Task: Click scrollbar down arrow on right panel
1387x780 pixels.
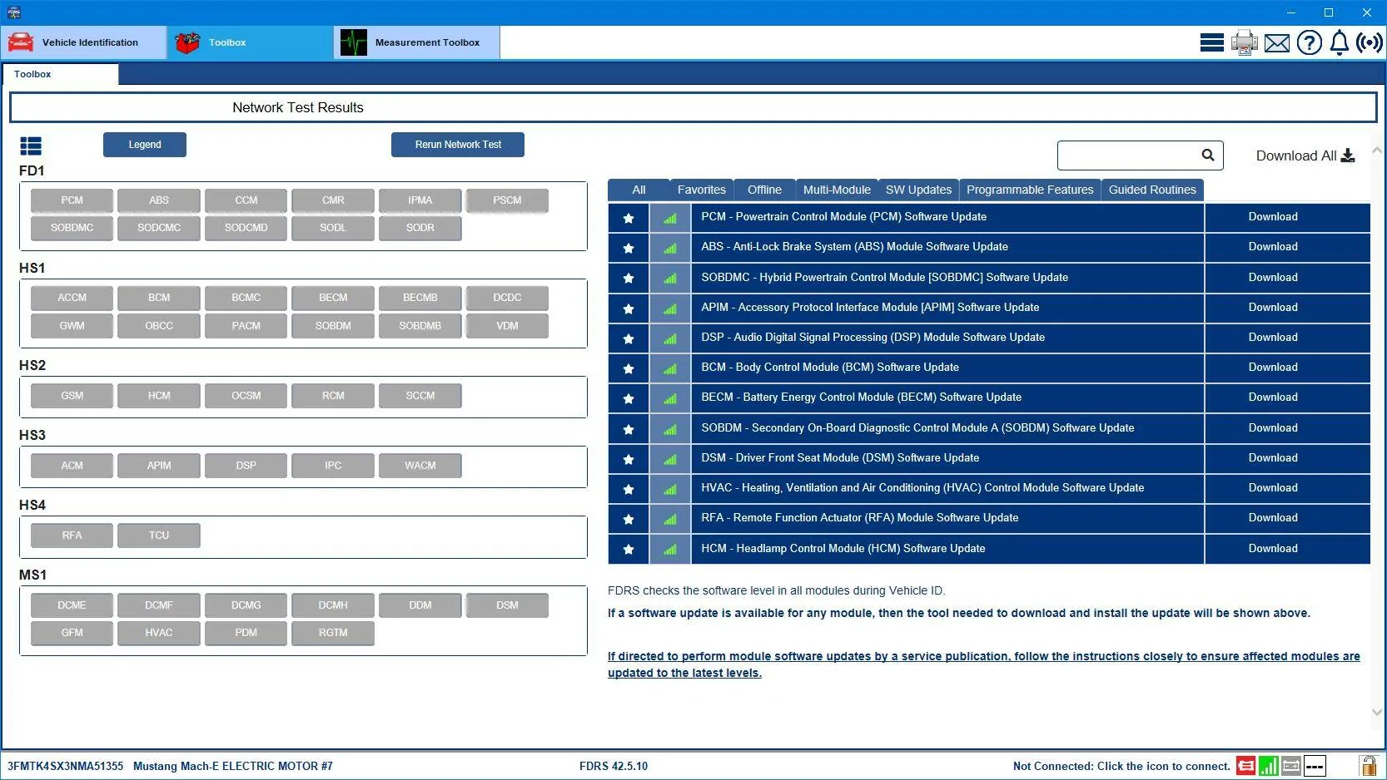Action: [x=1376, y=712]
